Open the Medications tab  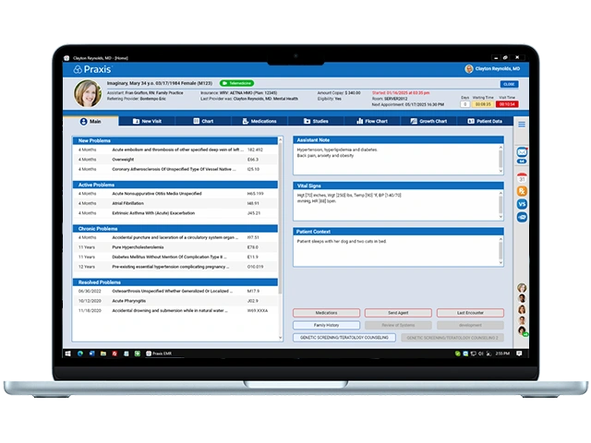(259, 121)
